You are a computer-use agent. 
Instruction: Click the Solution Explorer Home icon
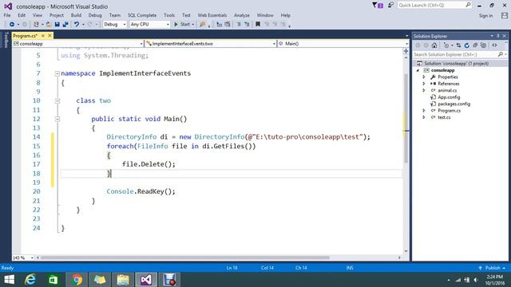coord(434,45)
